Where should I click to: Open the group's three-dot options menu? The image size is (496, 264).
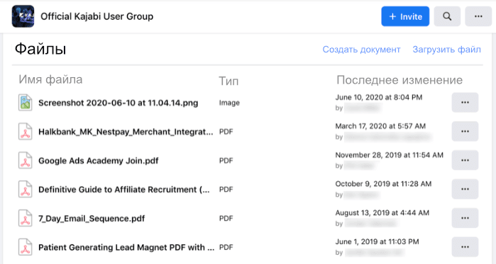(x=478, y=16)
